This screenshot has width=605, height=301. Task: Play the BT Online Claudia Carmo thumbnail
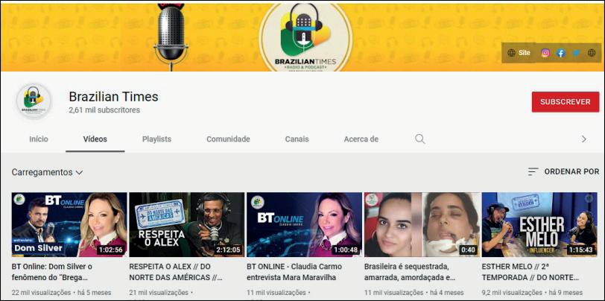pos(304,224)
